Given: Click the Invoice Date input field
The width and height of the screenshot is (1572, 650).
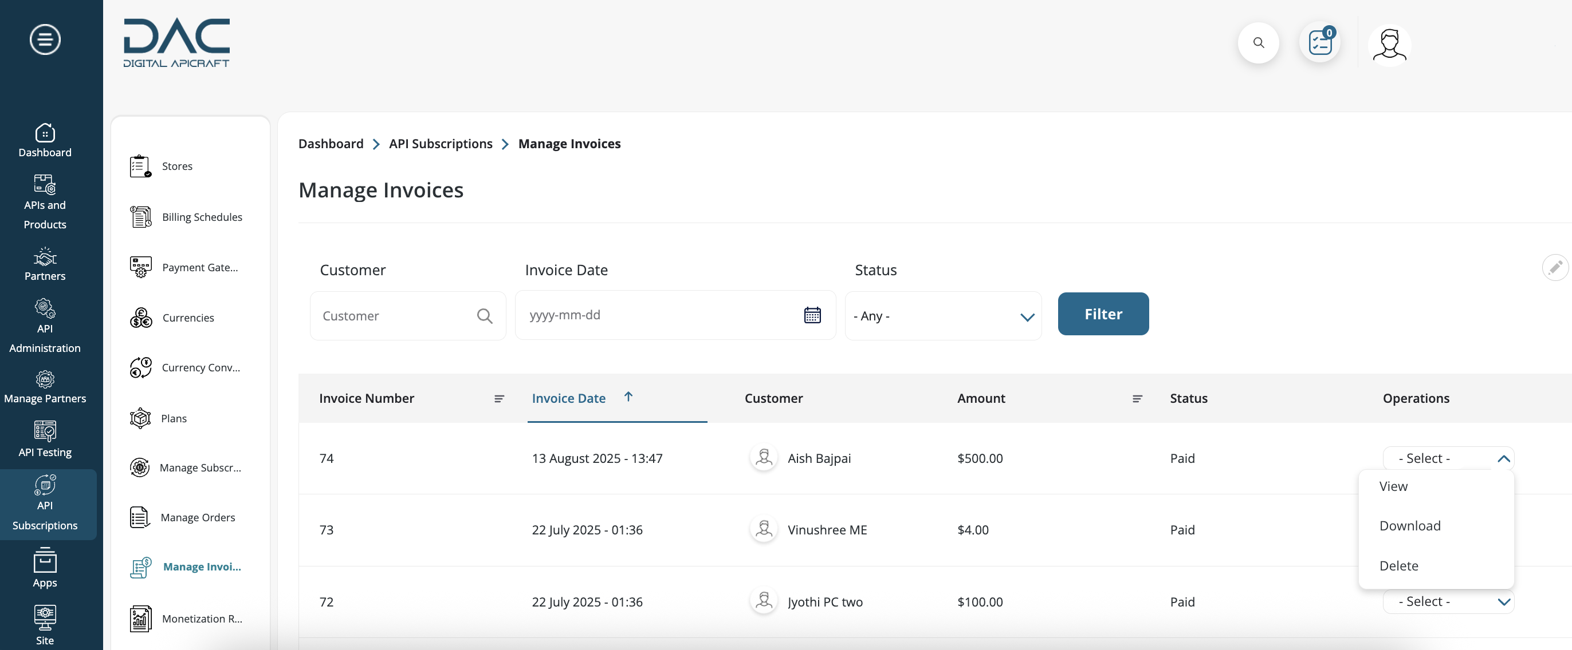Looking at the screenshot, I should [675, 315].
